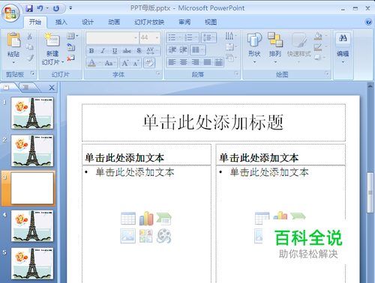Open the 审阅 ribbon tab
Image resolution: width=375 pixels, height=283 pixels.
(184, 22)
